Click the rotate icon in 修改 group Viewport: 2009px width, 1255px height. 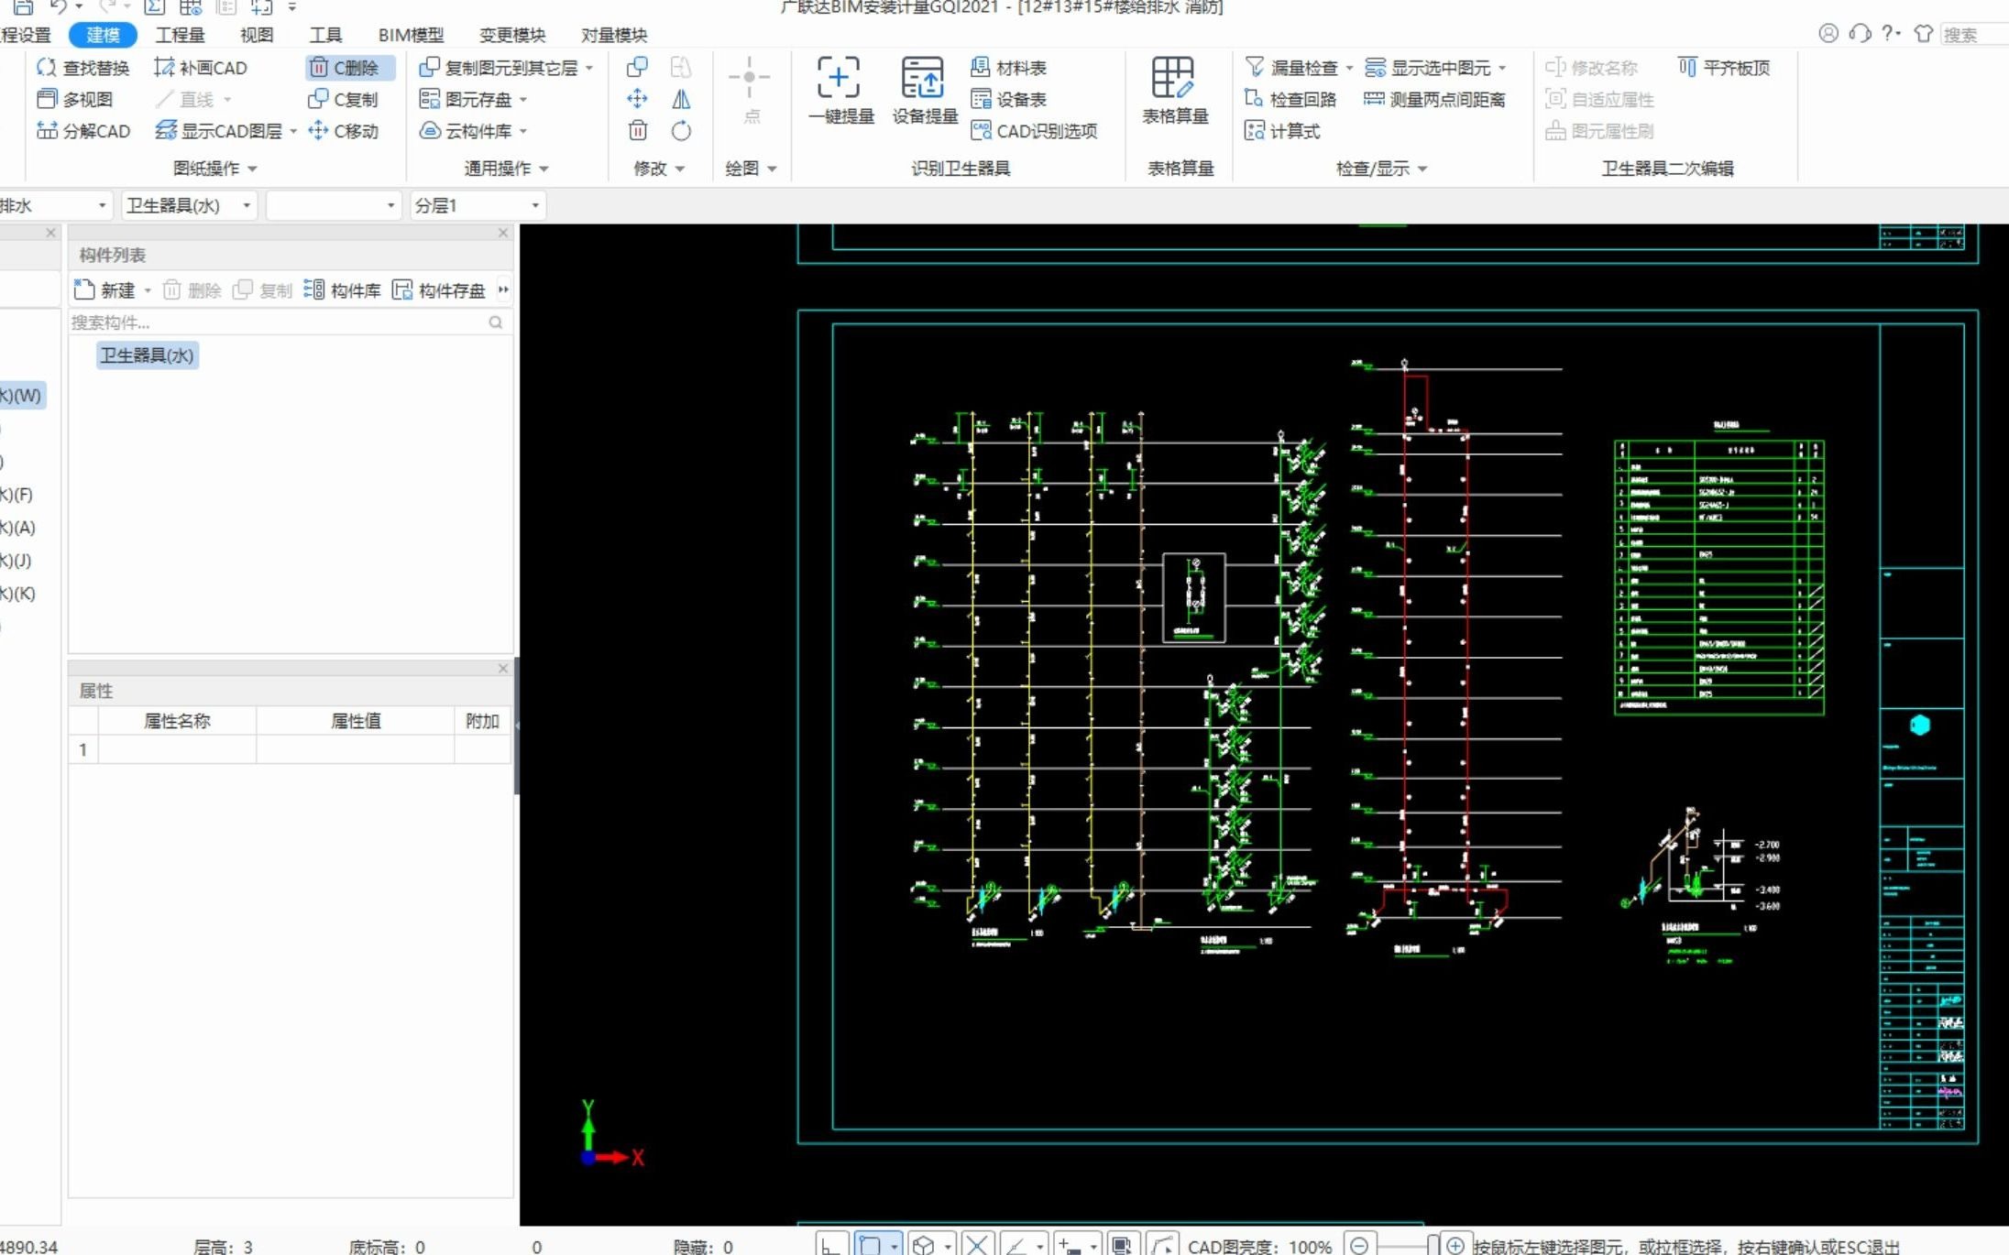681,131
